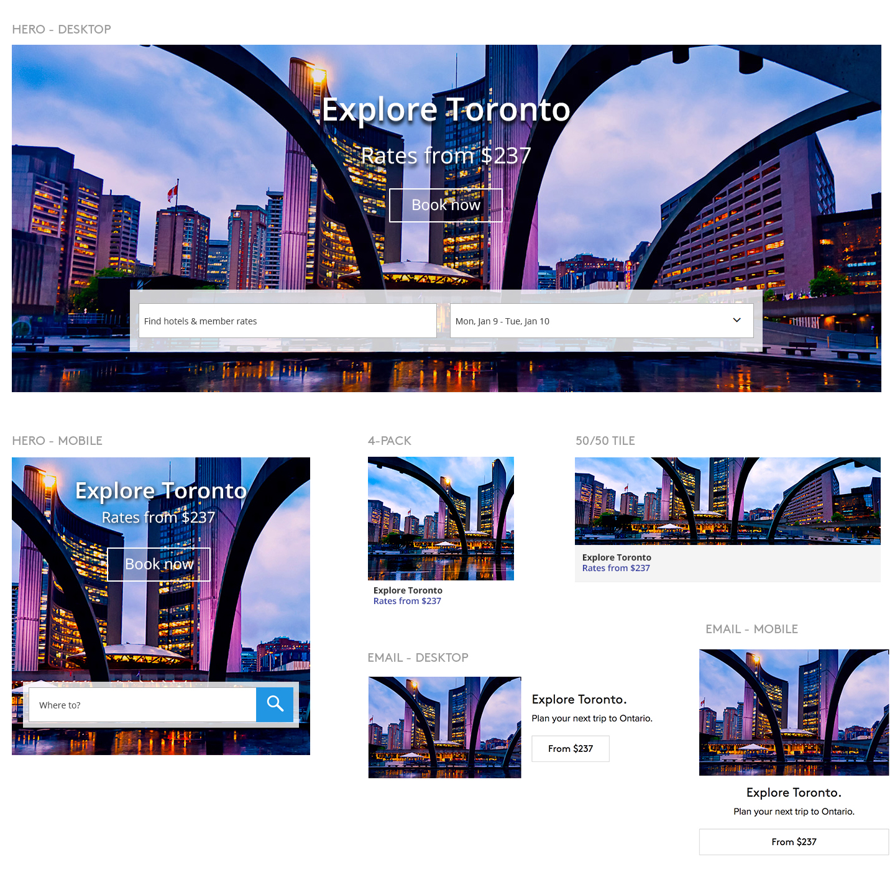Click the From $237 button in mobile email
The width and height of the screenshot is (895, 870).
tap(794, 842)
